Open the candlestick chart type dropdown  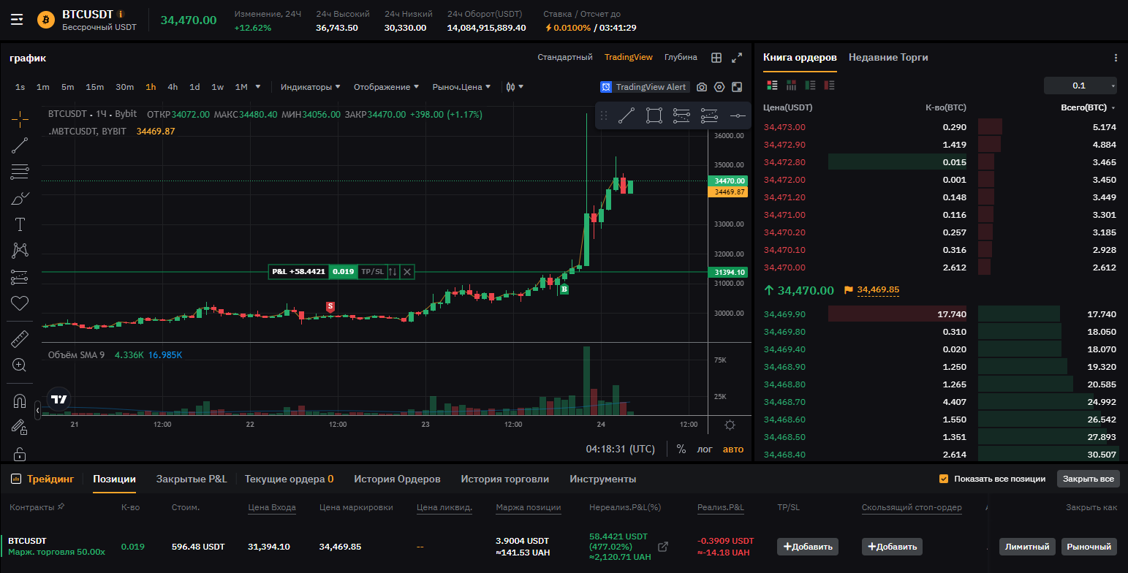coord(515,87)
